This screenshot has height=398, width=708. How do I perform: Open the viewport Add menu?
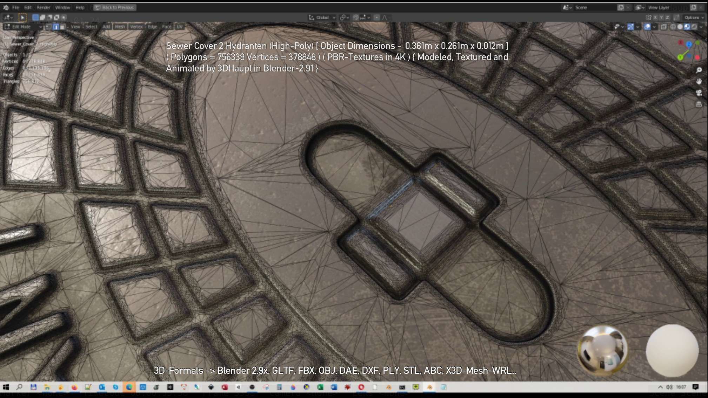[106, 27]
